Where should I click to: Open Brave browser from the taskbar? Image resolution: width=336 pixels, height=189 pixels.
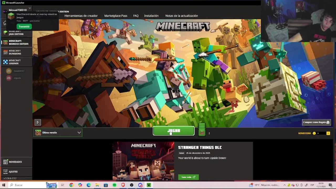tap(123, 185)
